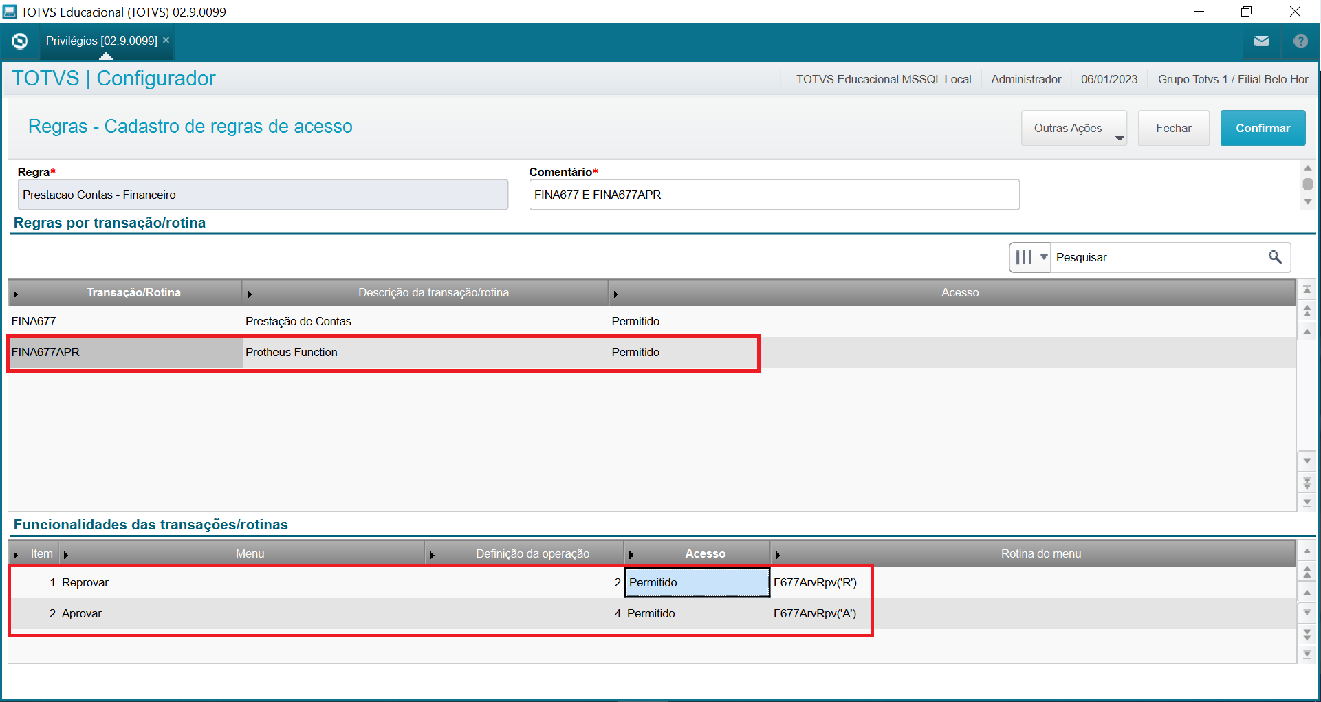
Task: Jump to first row in the Funcionalidades grid
Action: click(x=1307, y=551)
